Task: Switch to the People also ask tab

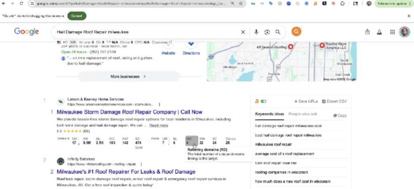Action: (302, 114)
